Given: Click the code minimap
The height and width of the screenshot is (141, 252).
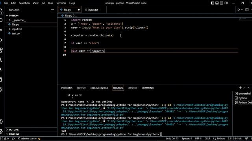Looking at the screenshot, I should click(x=245, y=19).
